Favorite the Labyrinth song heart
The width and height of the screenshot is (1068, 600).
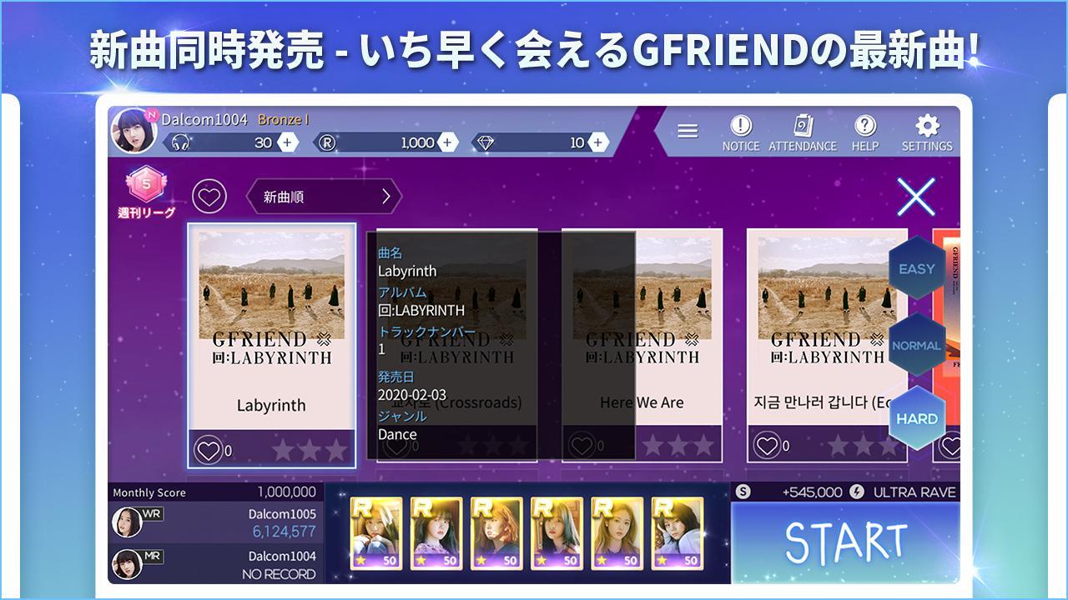[x=208, y=450]
